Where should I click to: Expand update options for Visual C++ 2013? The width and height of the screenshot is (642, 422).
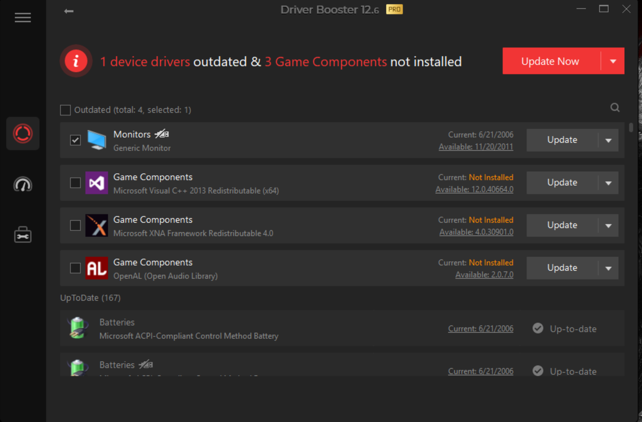pos(608,183)
